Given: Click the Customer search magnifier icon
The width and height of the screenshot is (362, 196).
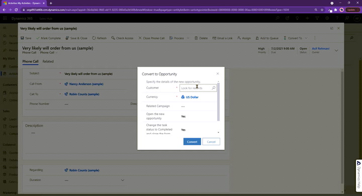Looking at the screenshot, I should [x=214, y=88].
